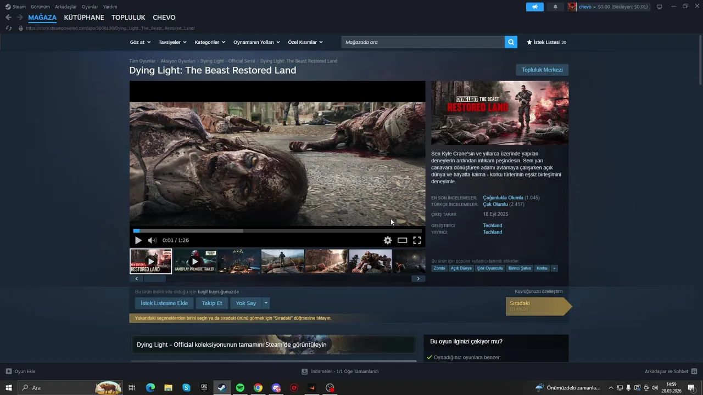
Task: Click Aksiyon Oyunları breadcrumb
Action: [x=178, y=61]
